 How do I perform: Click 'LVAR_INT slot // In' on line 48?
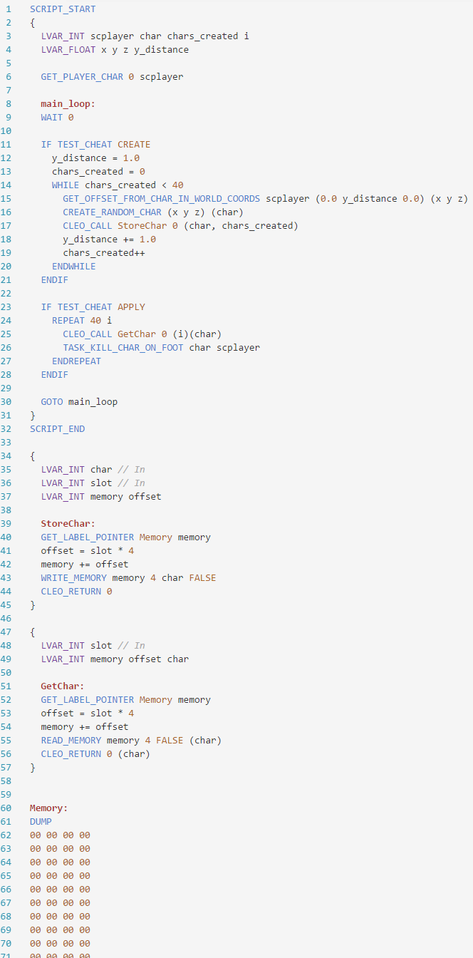tap(93, 646)
